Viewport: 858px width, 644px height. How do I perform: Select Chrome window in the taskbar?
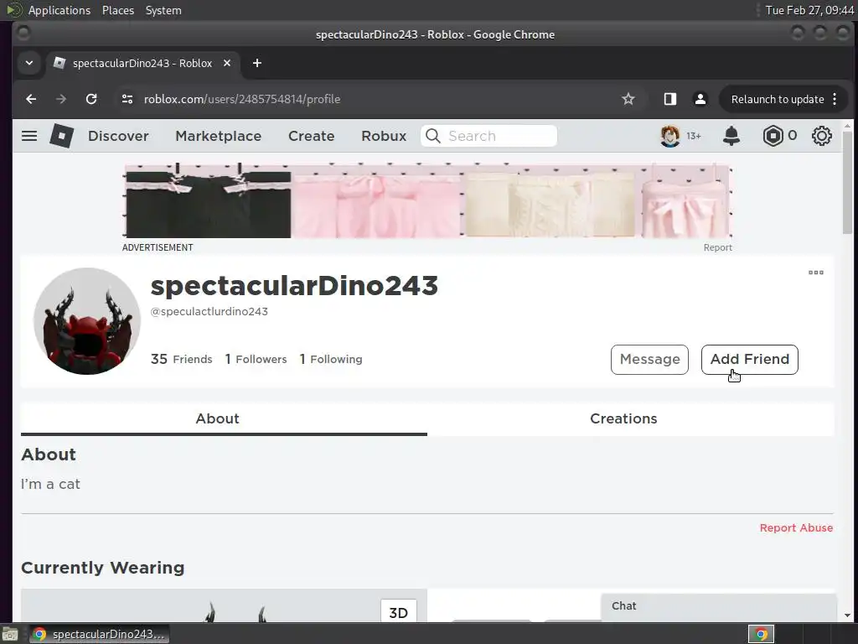pyautogui.click(x=99, y=634)
